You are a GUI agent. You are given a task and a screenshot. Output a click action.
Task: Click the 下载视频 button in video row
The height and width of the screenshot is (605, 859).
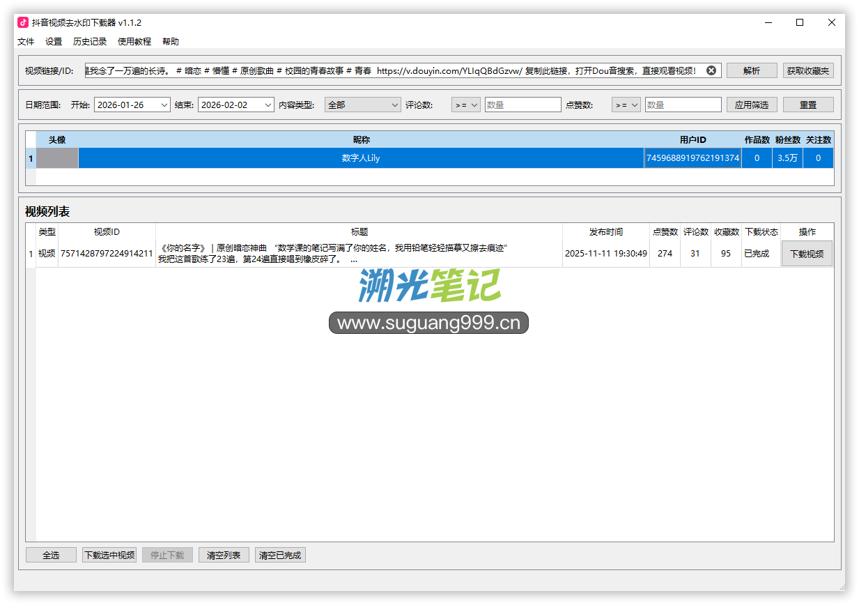coord(807,254)
